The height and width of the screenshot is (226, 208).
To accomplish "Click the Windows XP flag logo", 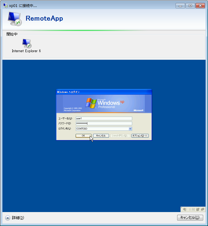I will click(91, 103).
